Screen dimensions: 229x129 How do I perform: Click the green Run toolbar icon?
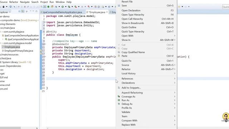coord(63,7)
